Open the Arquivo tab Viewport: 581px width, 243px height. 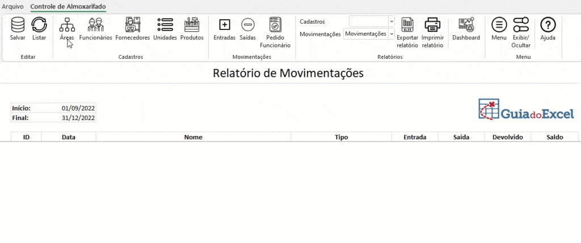point(12,6)
